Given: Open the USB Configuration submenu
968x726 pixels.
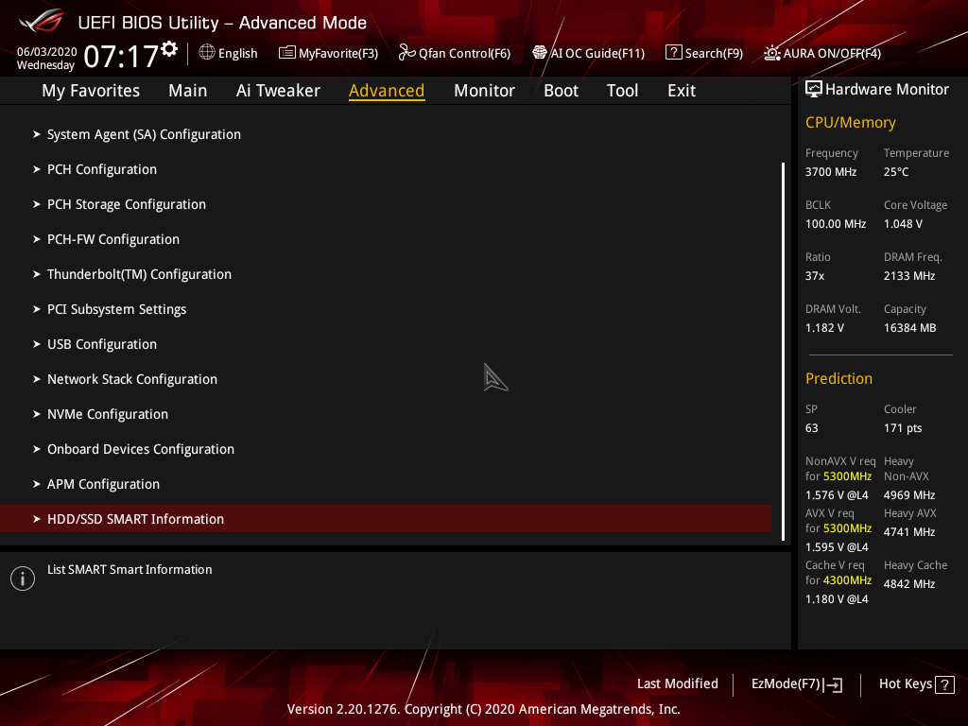Looking at the screenshot, I should pos(101,344).
